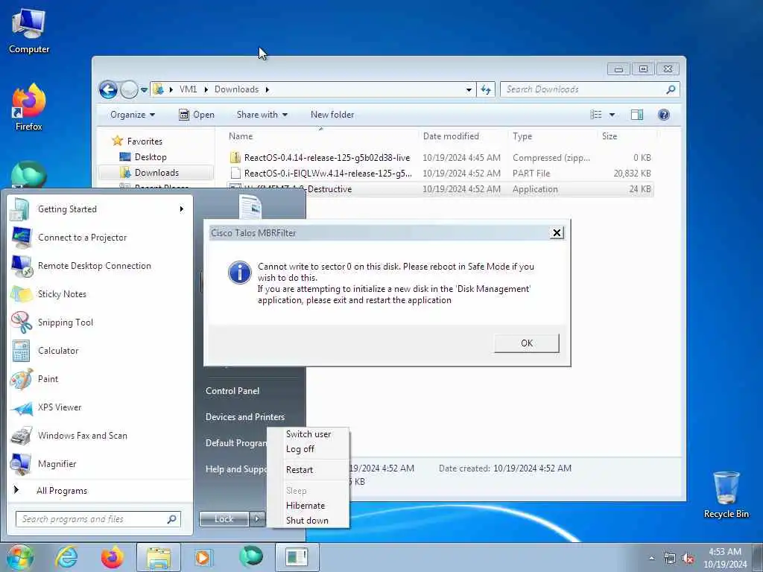The image size is (763, 572).
Task: Select ReactOS live zipped folder file
Action: pyautogui.click(x=440, y=158)
